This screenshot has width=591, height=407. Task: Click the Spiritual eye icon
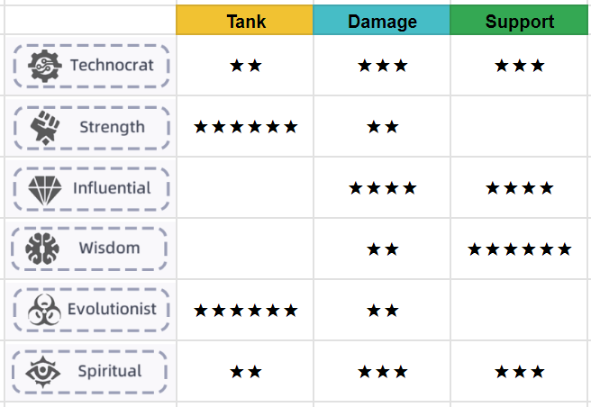click(x=42, y=372)
